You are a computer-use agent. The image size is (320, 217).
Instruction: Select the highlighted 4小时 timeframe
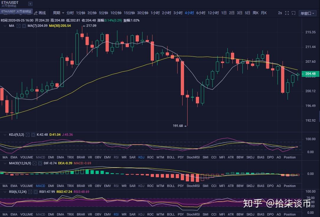189,13
